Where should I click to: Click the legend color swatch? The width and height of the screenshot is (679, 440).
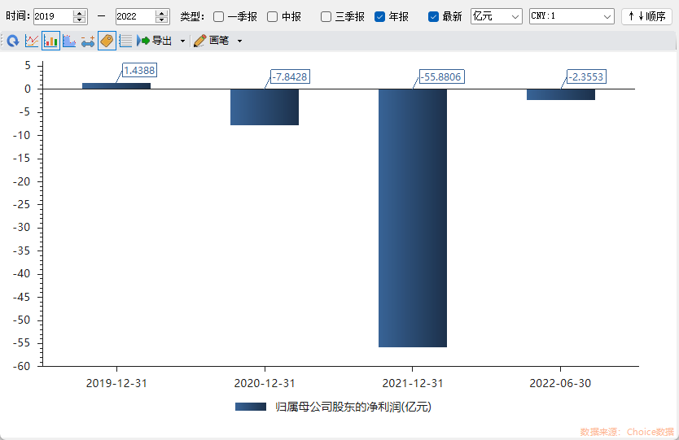click(x=251, y=407)
